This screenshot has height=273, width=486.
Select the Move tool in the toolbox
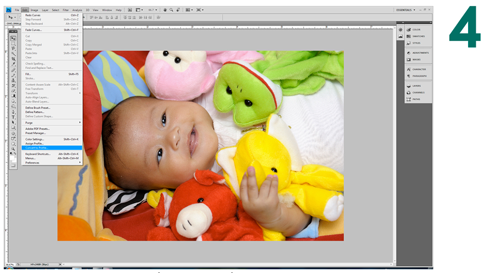[x=13, y=38]
